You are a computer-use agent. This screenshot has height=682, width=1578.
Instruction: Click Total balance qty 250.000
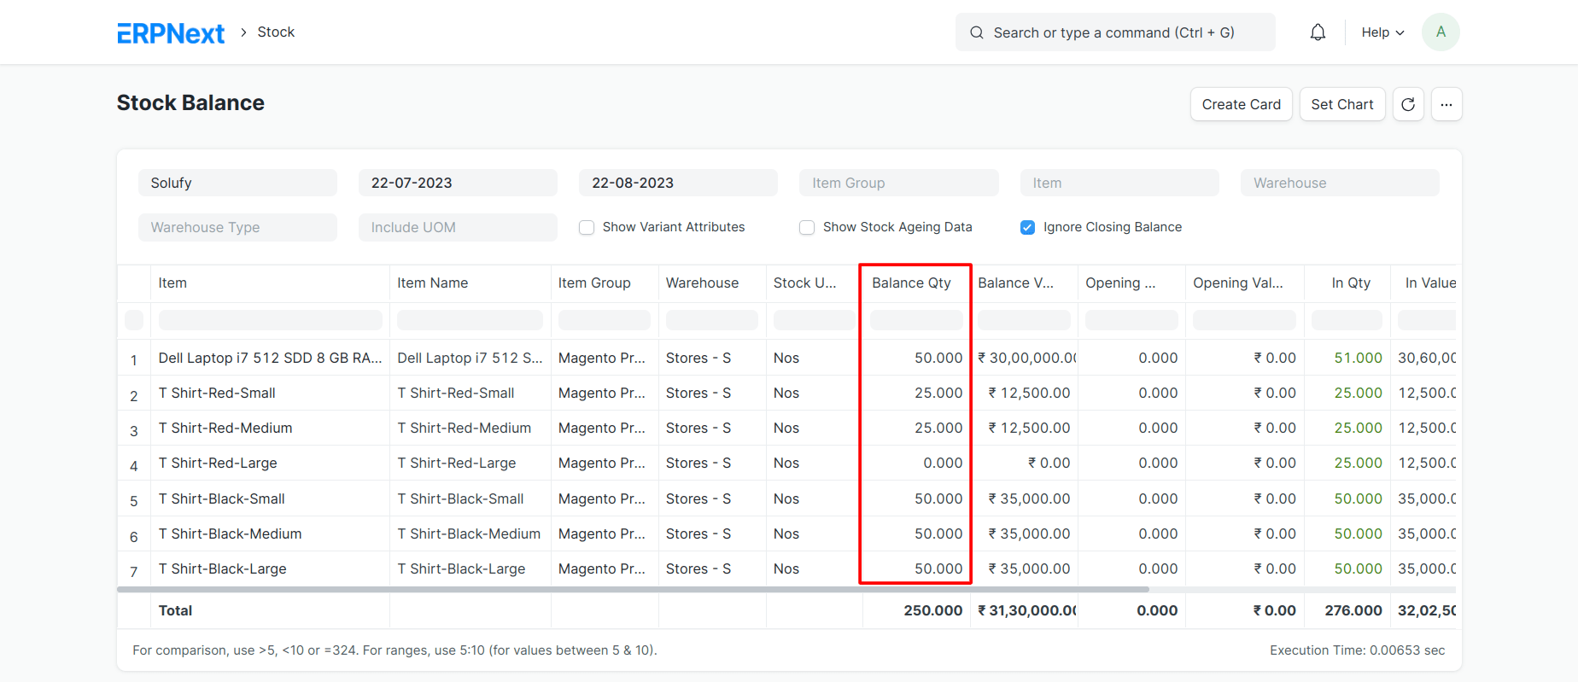tap(916, 611)
